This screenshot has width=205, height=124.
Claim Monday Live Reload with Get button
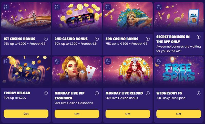(128, 114)
